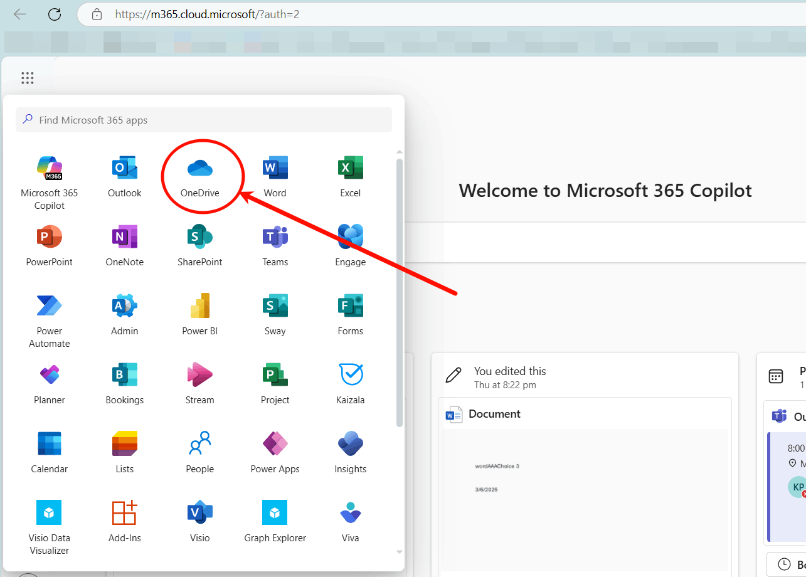Launch Visio app

tap(200, 521)
